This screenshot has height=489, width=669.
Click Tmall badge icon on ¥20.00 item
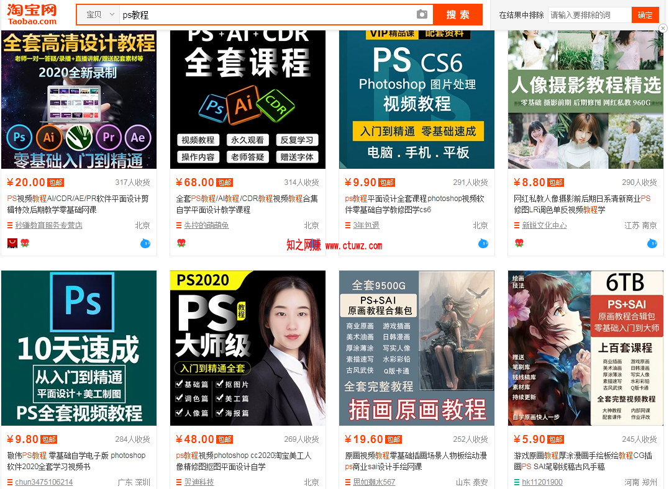(x=12, y=243)
